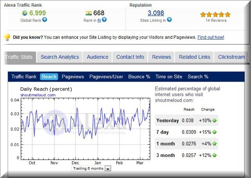This screenshot has width=251, height=178.
Task: Show the Pageviews chart
Action: coord(73,77)
